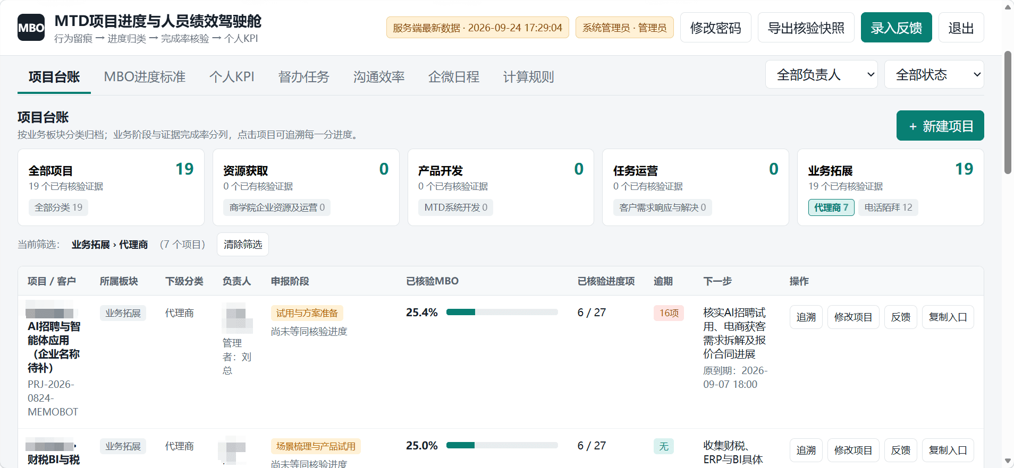This screenshot has height=468, width=1014.
Task: Click 反馈 for AI招聘 project
Action: point(900,317)
